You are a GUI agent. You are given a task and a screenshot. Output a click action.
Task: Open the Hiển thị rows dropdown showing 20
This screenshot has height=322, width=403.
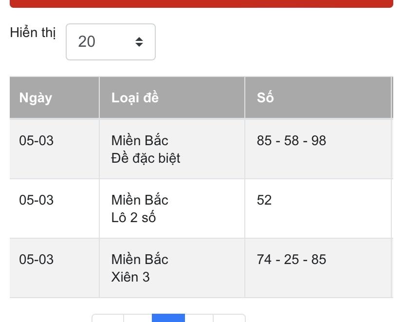click(x=111, y=42)
